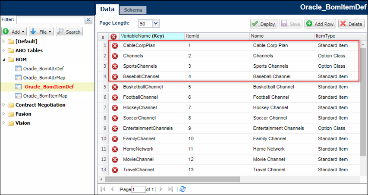Go to next page icon

[161, 189]
